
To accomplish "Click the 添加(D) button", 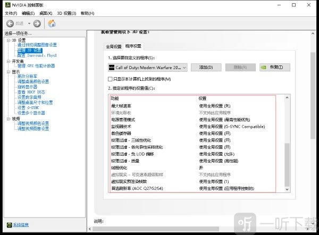I will pos(206,68).
